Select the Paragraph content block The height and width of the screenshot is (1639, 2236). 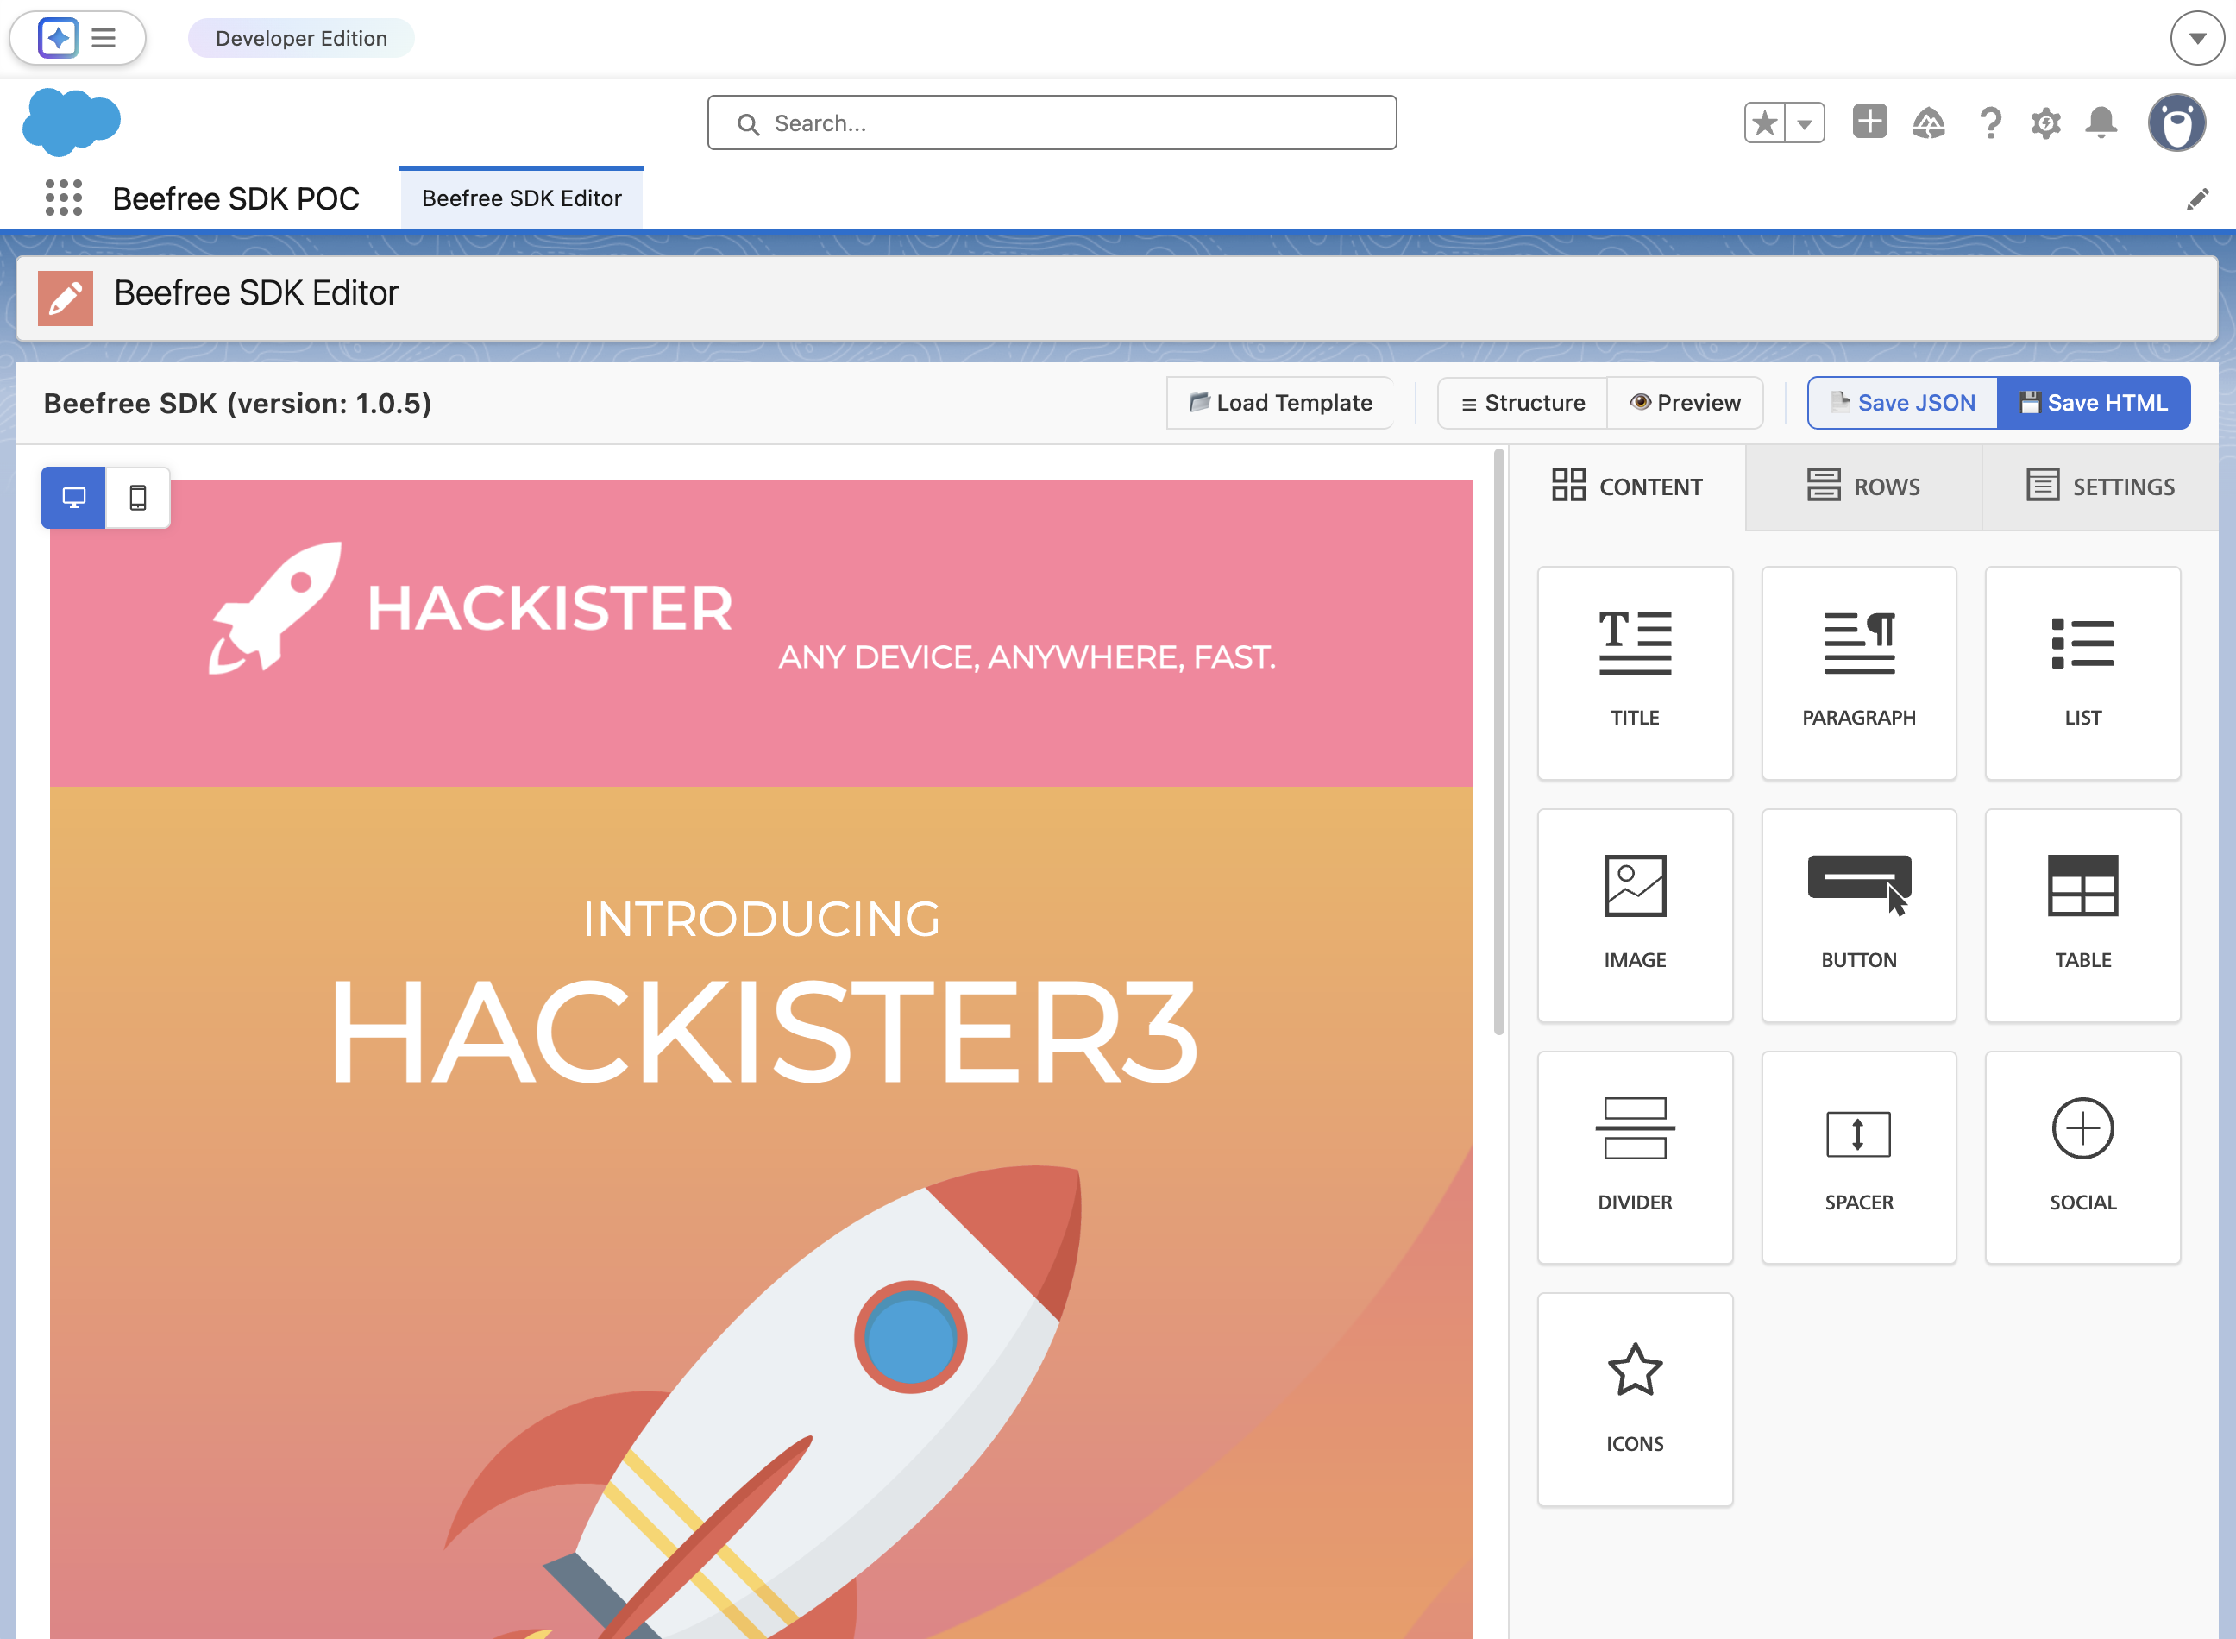1858,672
